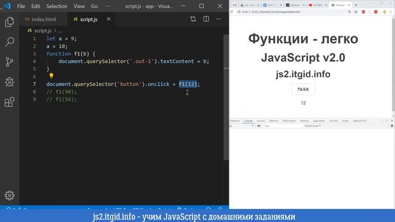
Task: Close the active browser tab
Action: [349, 5]
